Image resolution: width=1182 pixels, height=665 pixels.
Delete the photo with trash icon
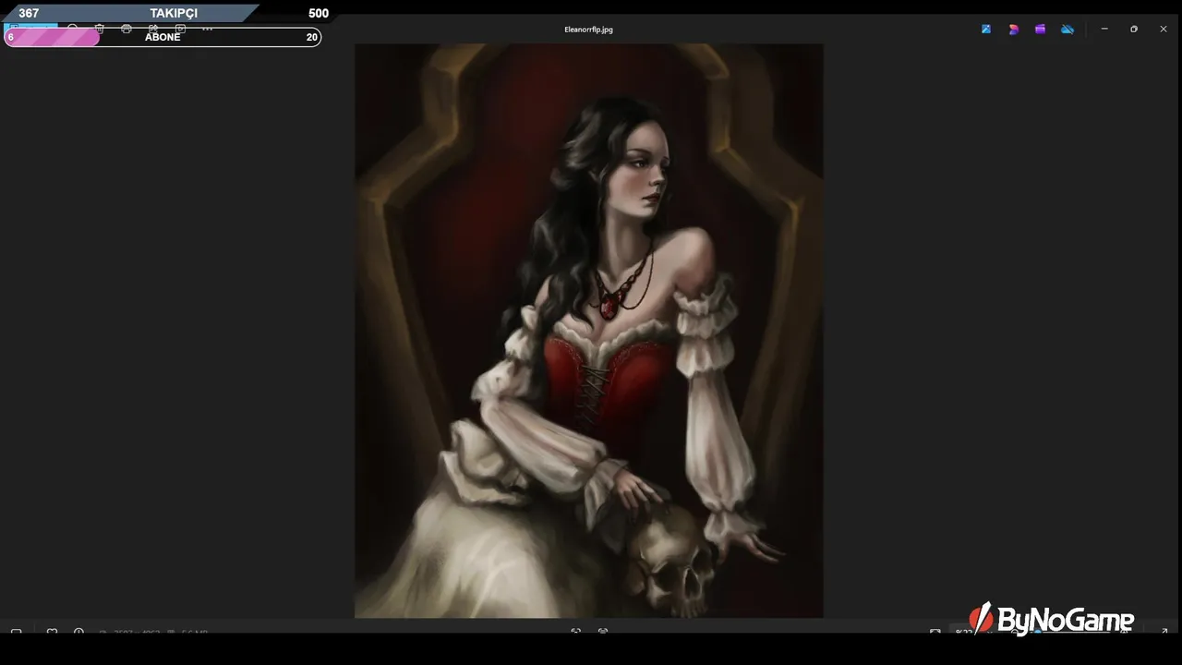[x=100, y=29]
